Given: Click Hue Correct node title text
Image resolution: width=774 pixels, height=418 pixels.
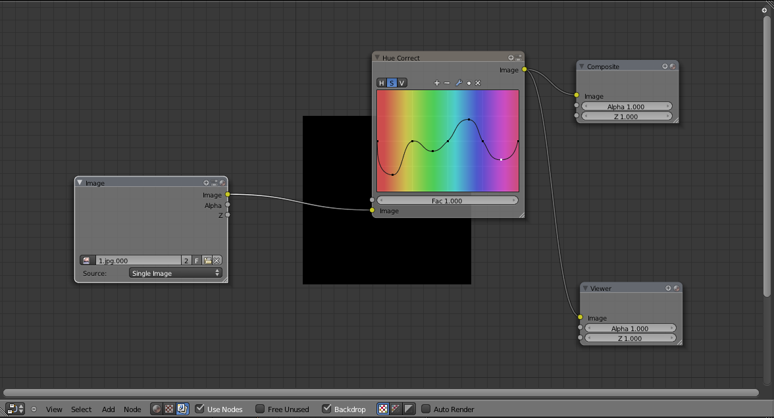Looking at the screenshot, I should 401,58.
